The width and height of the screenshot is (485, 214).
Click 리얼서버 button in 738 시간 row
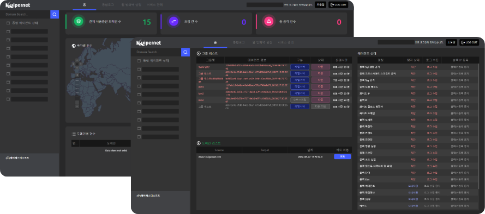coord(300,80)
